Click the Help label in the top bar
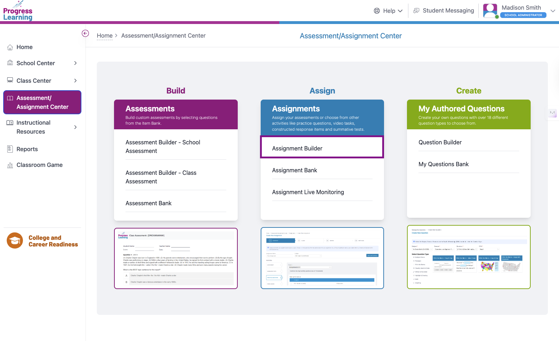 pyautogui.click(x=389, y=11)
